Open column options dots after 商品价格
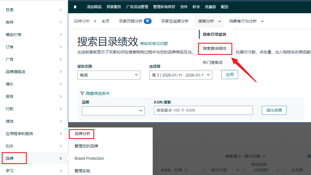Viewport: 311px width, 175px height. (283, 170)
